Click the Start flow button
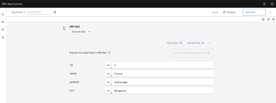The height and width of the screenshot is (103, 276). click(x=254, y=12)
